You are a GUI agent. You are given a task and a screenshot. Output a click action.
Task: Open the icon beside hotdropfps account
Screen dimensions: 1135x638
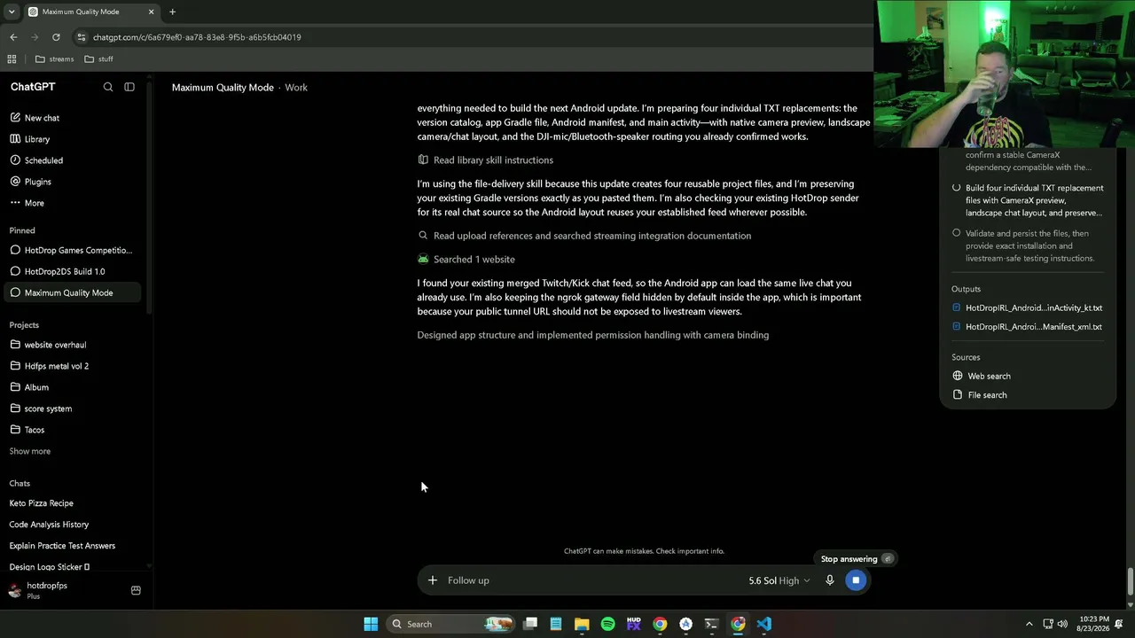pos(136,590)
